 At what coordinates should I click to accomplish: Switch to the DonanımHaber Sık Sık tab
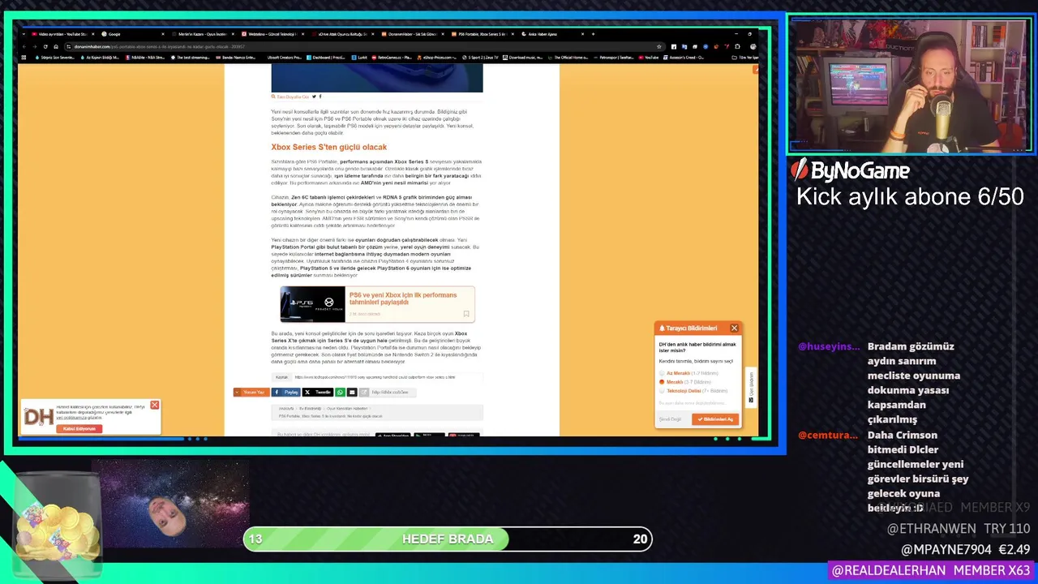(x=412, y=34)
